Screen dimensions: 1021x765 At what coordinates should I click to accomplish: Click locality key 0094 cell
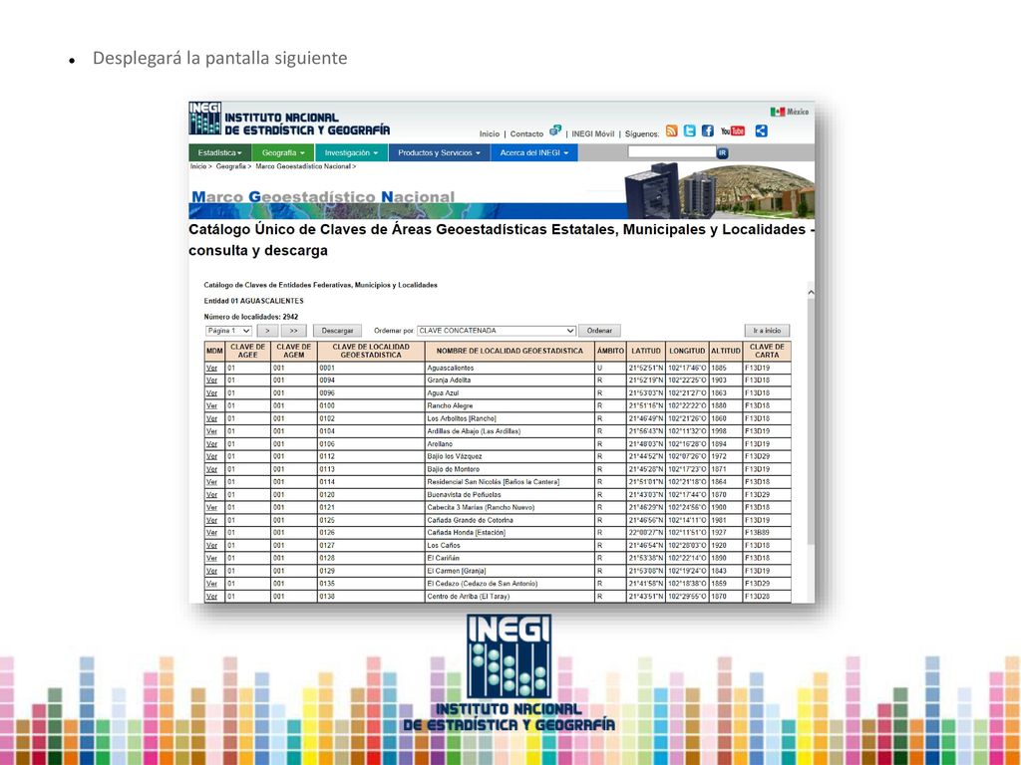pyautogui.click(x=371, y=381)
